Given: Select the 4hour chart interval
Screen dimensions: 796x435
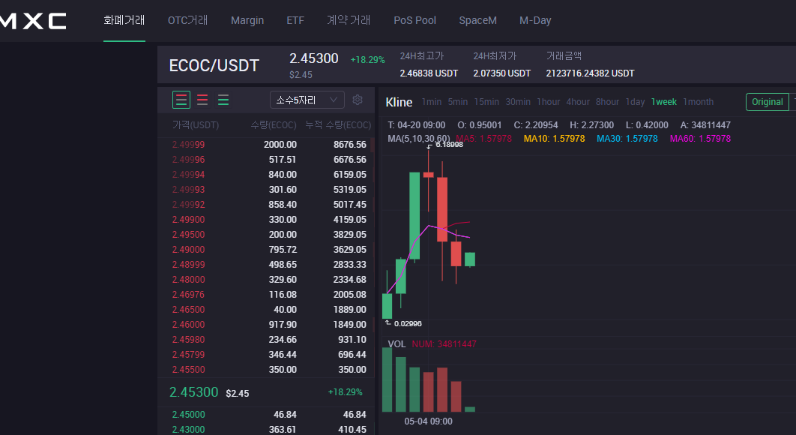Looking at the screenshot, I should tap(578, 102).
